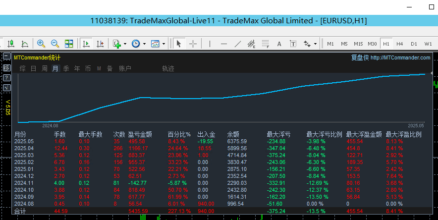Screen dimensions: 438x220
Task: Toggle chart shift button
Action: (101, 44)
